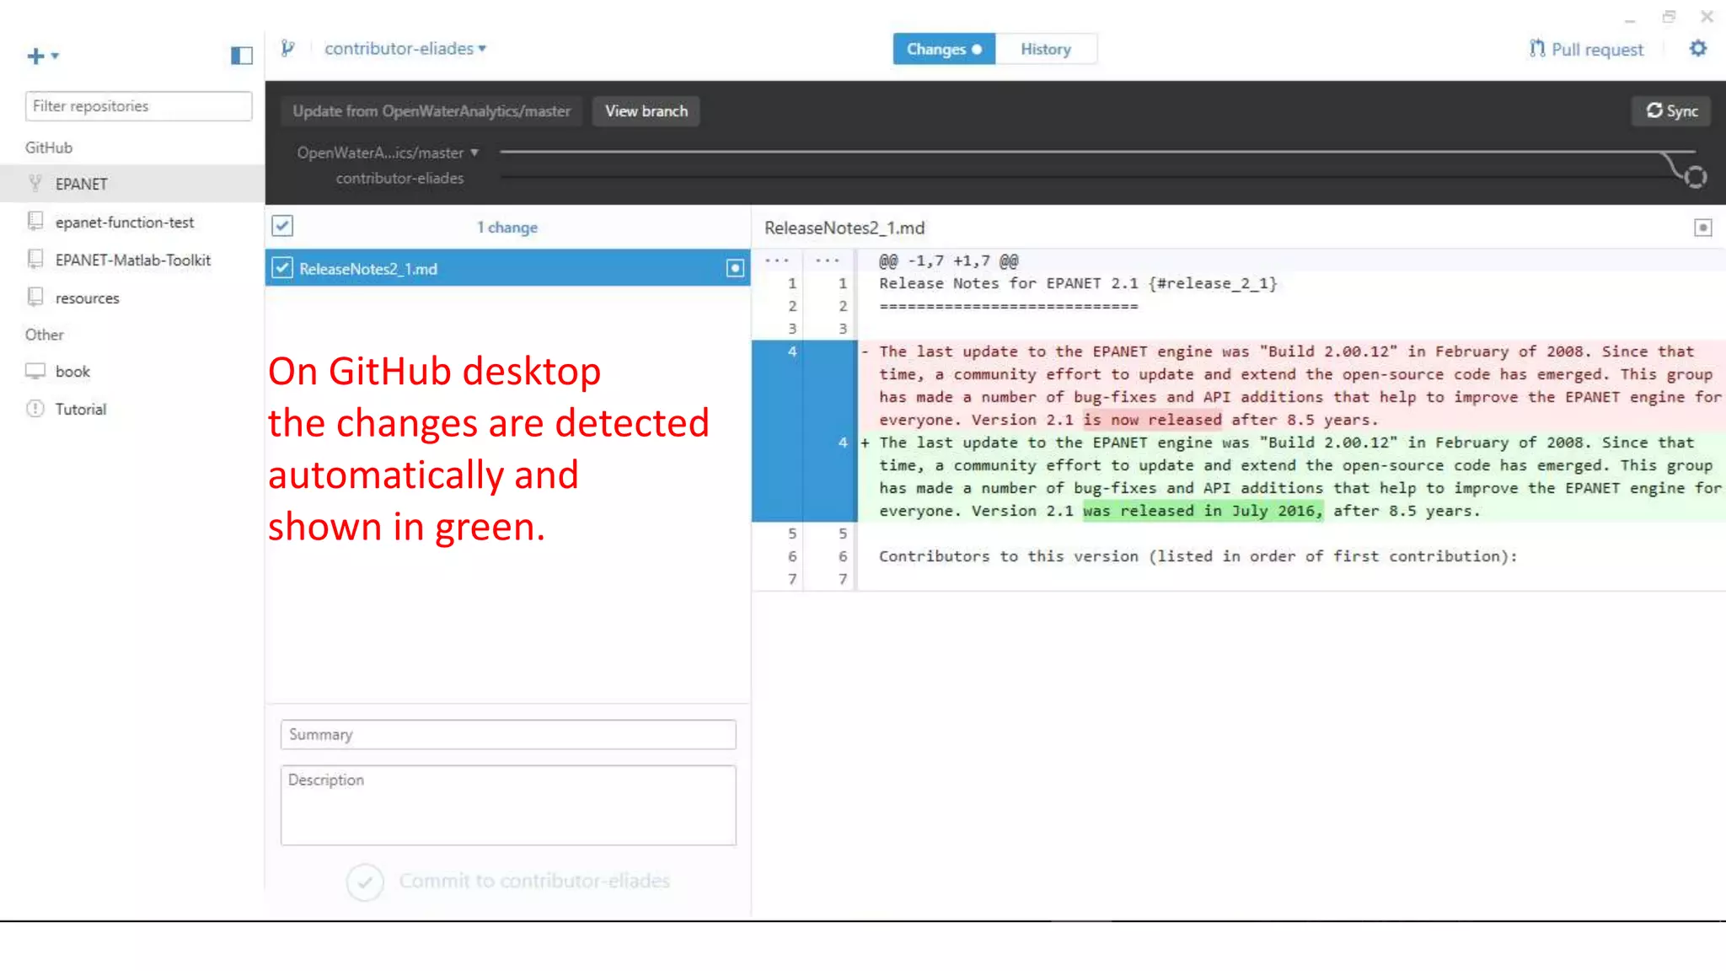The image size is (1726, 971).
Task: Toggle the repository sidebar panel icon
Action: click(x=242, y=56)
